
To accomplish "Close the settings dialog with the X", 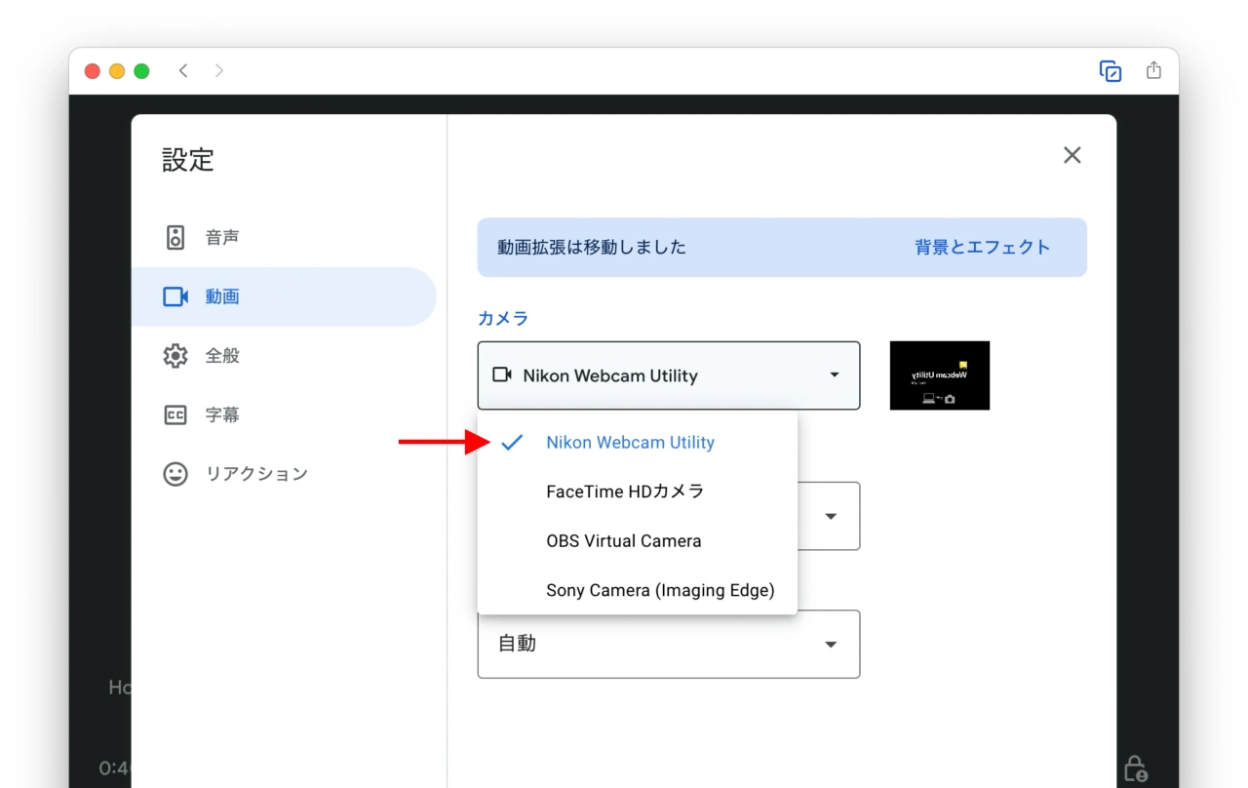I will click(x=1072, y=155).
